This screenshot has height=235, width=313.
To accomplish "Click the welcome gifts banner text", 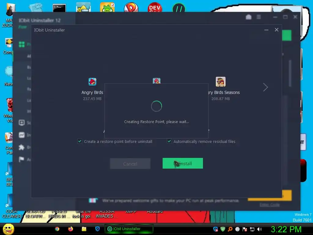I will 171,200.
